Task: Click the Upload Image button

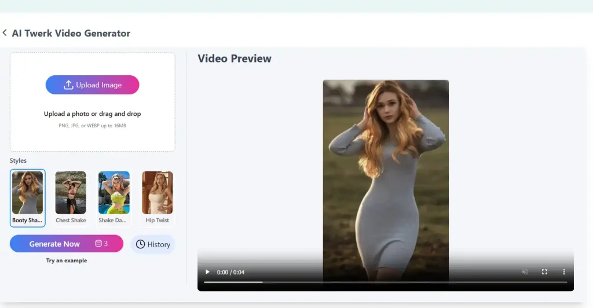Action: pos(92,85)
